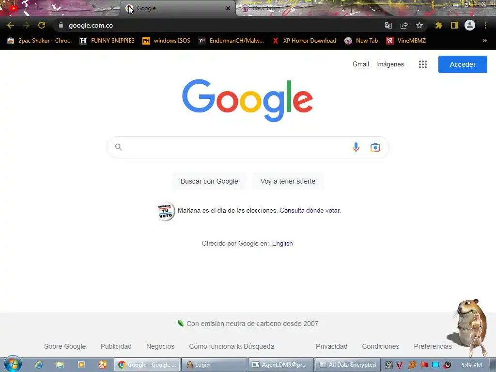Screen dimensions: 496x372
Task: Open the media player taskbar icon
Action: [81, 365]
